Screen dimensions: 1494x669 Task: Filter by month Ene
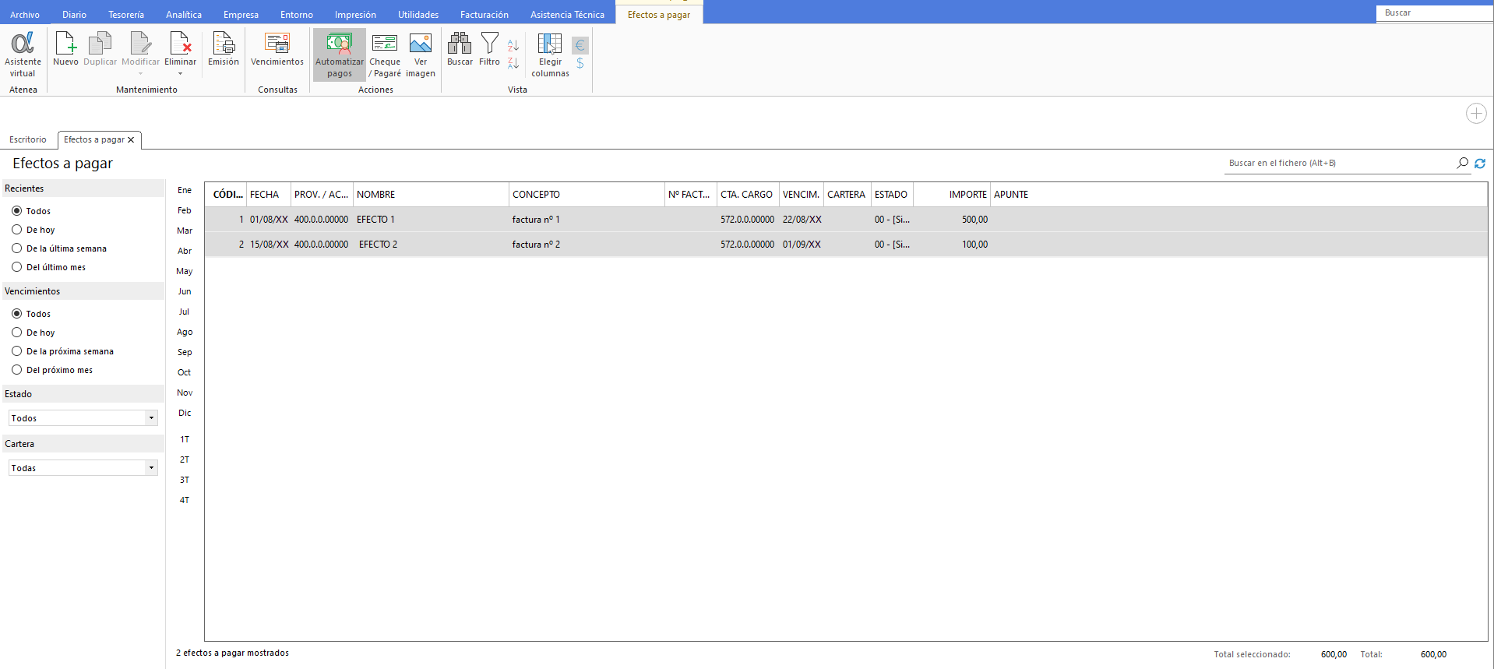[x=185, y=190]
